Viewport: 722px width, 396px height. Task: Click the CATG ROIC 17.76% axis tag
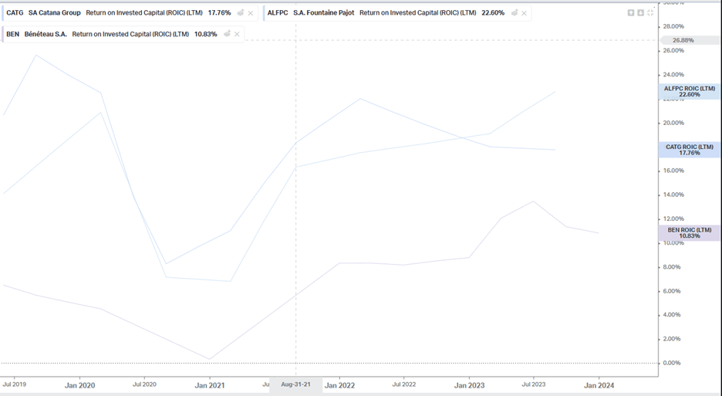pyautogui.click(x=690, y=150)
